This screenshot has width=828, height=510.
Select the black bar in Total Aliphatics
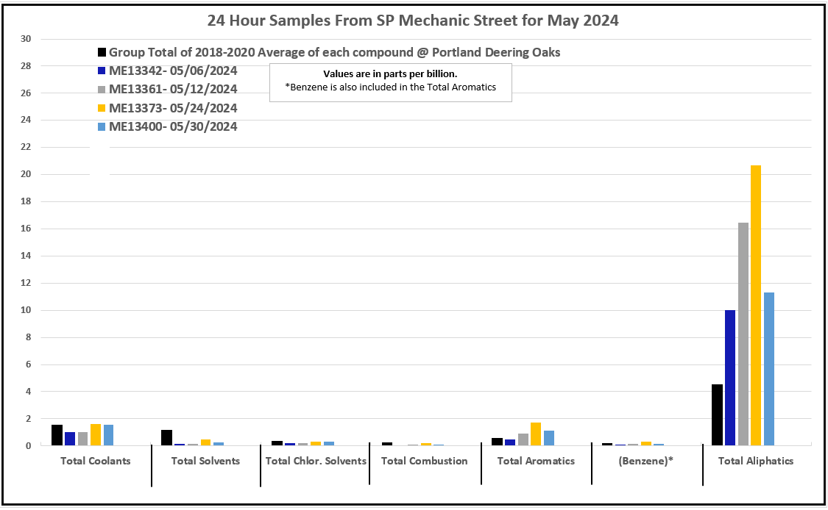coord(716,415)
